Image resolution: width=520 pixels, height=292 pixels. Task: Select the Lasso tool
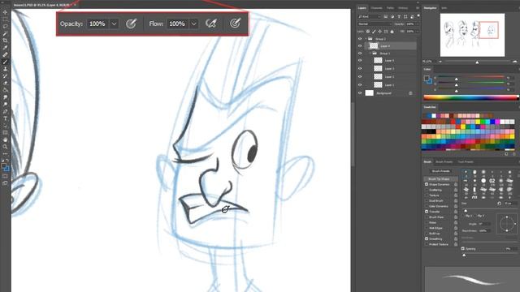click(5, 26)
